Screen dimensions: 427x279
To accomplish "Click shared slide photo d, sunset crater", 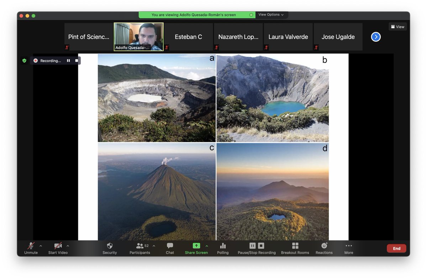I will pyautogui.click(x=273, y=191).
